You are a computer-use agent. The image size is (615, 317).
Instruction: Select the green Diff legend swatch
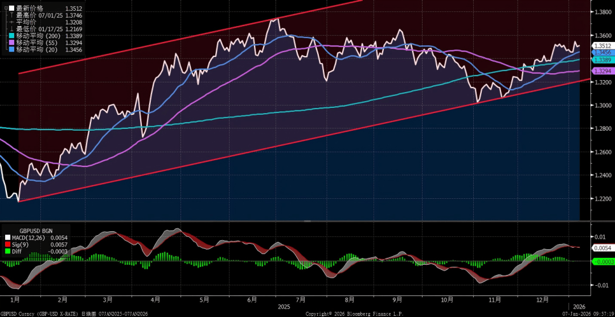(x=7, y=252)
